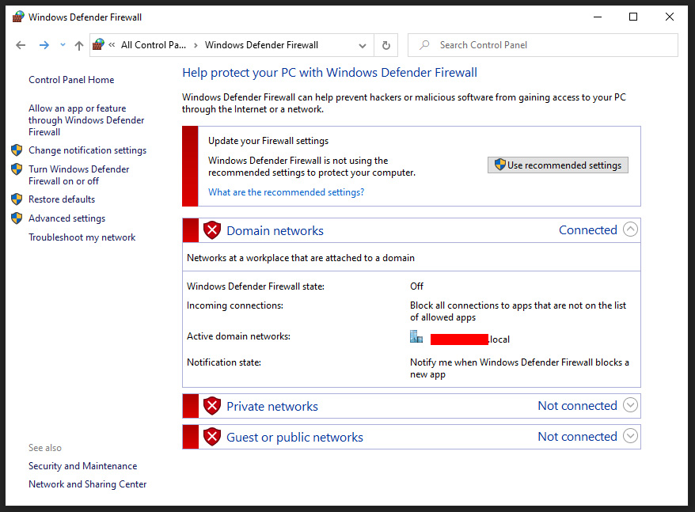The image size is (695, 512).
Task: Open Security and Maintenance link
Action: click(x=83, y=466)
